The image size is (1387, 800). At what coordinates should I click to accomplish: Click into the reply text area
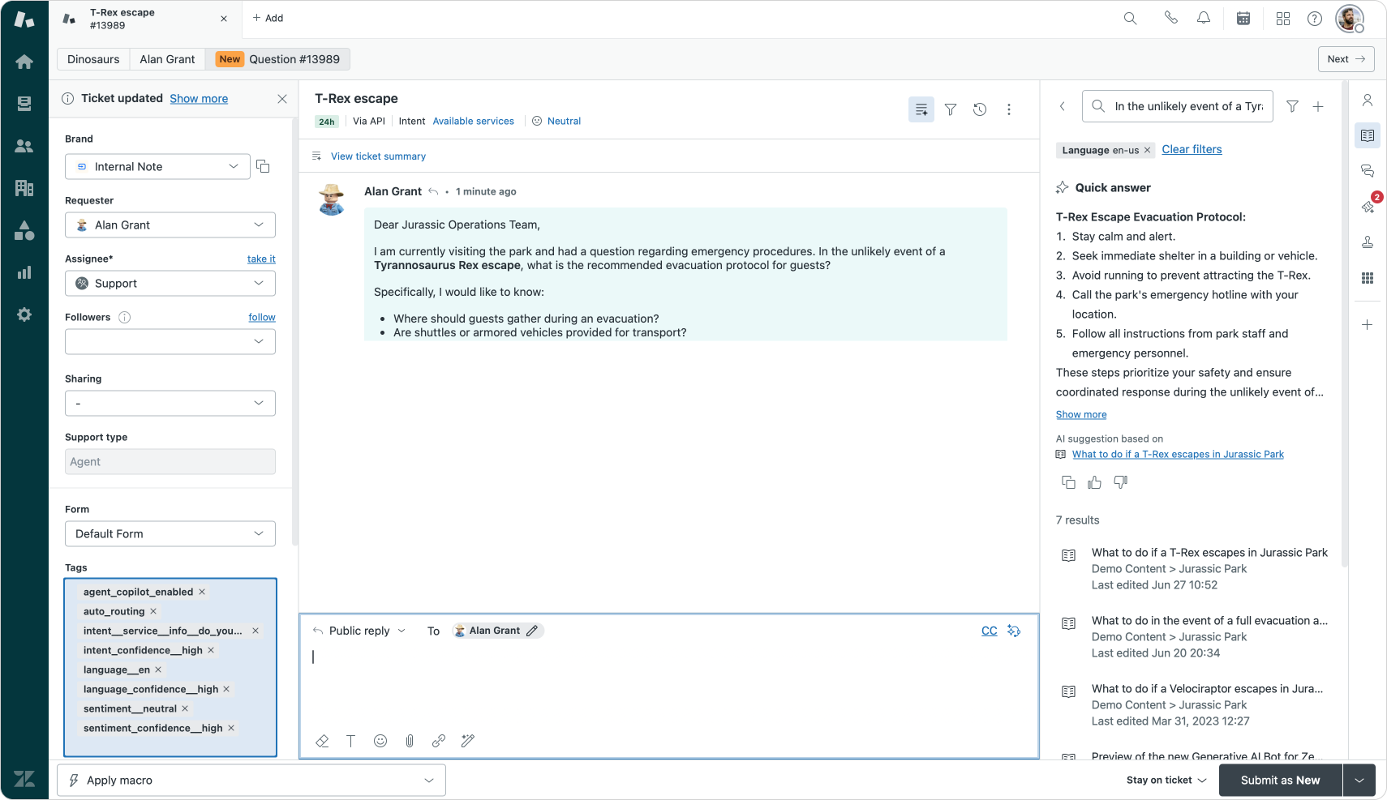tap(669, 685)
